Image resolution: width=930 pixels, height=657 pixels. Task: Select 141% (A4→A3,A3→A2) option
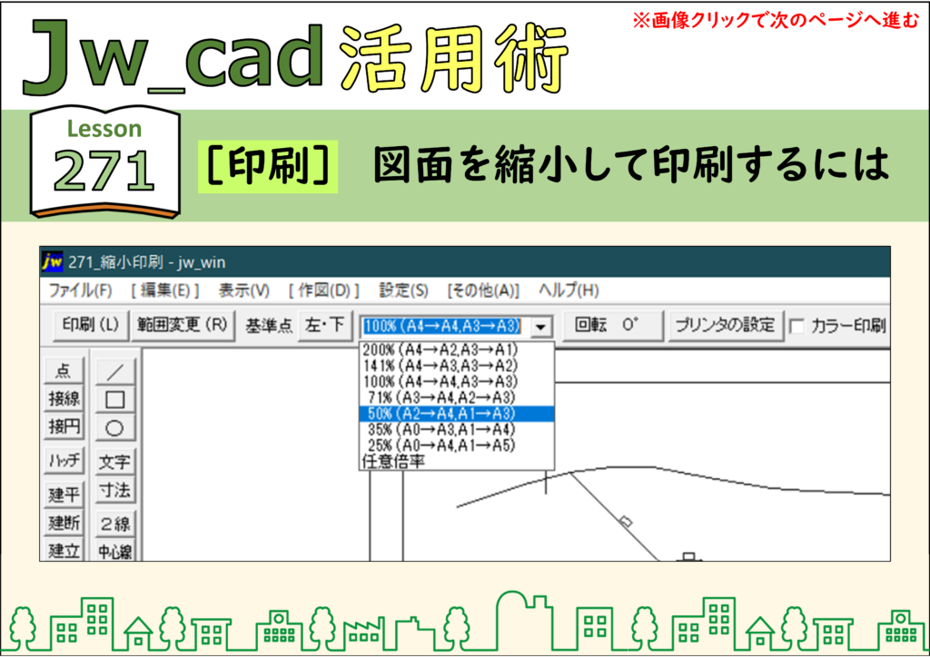coord(457,366)
